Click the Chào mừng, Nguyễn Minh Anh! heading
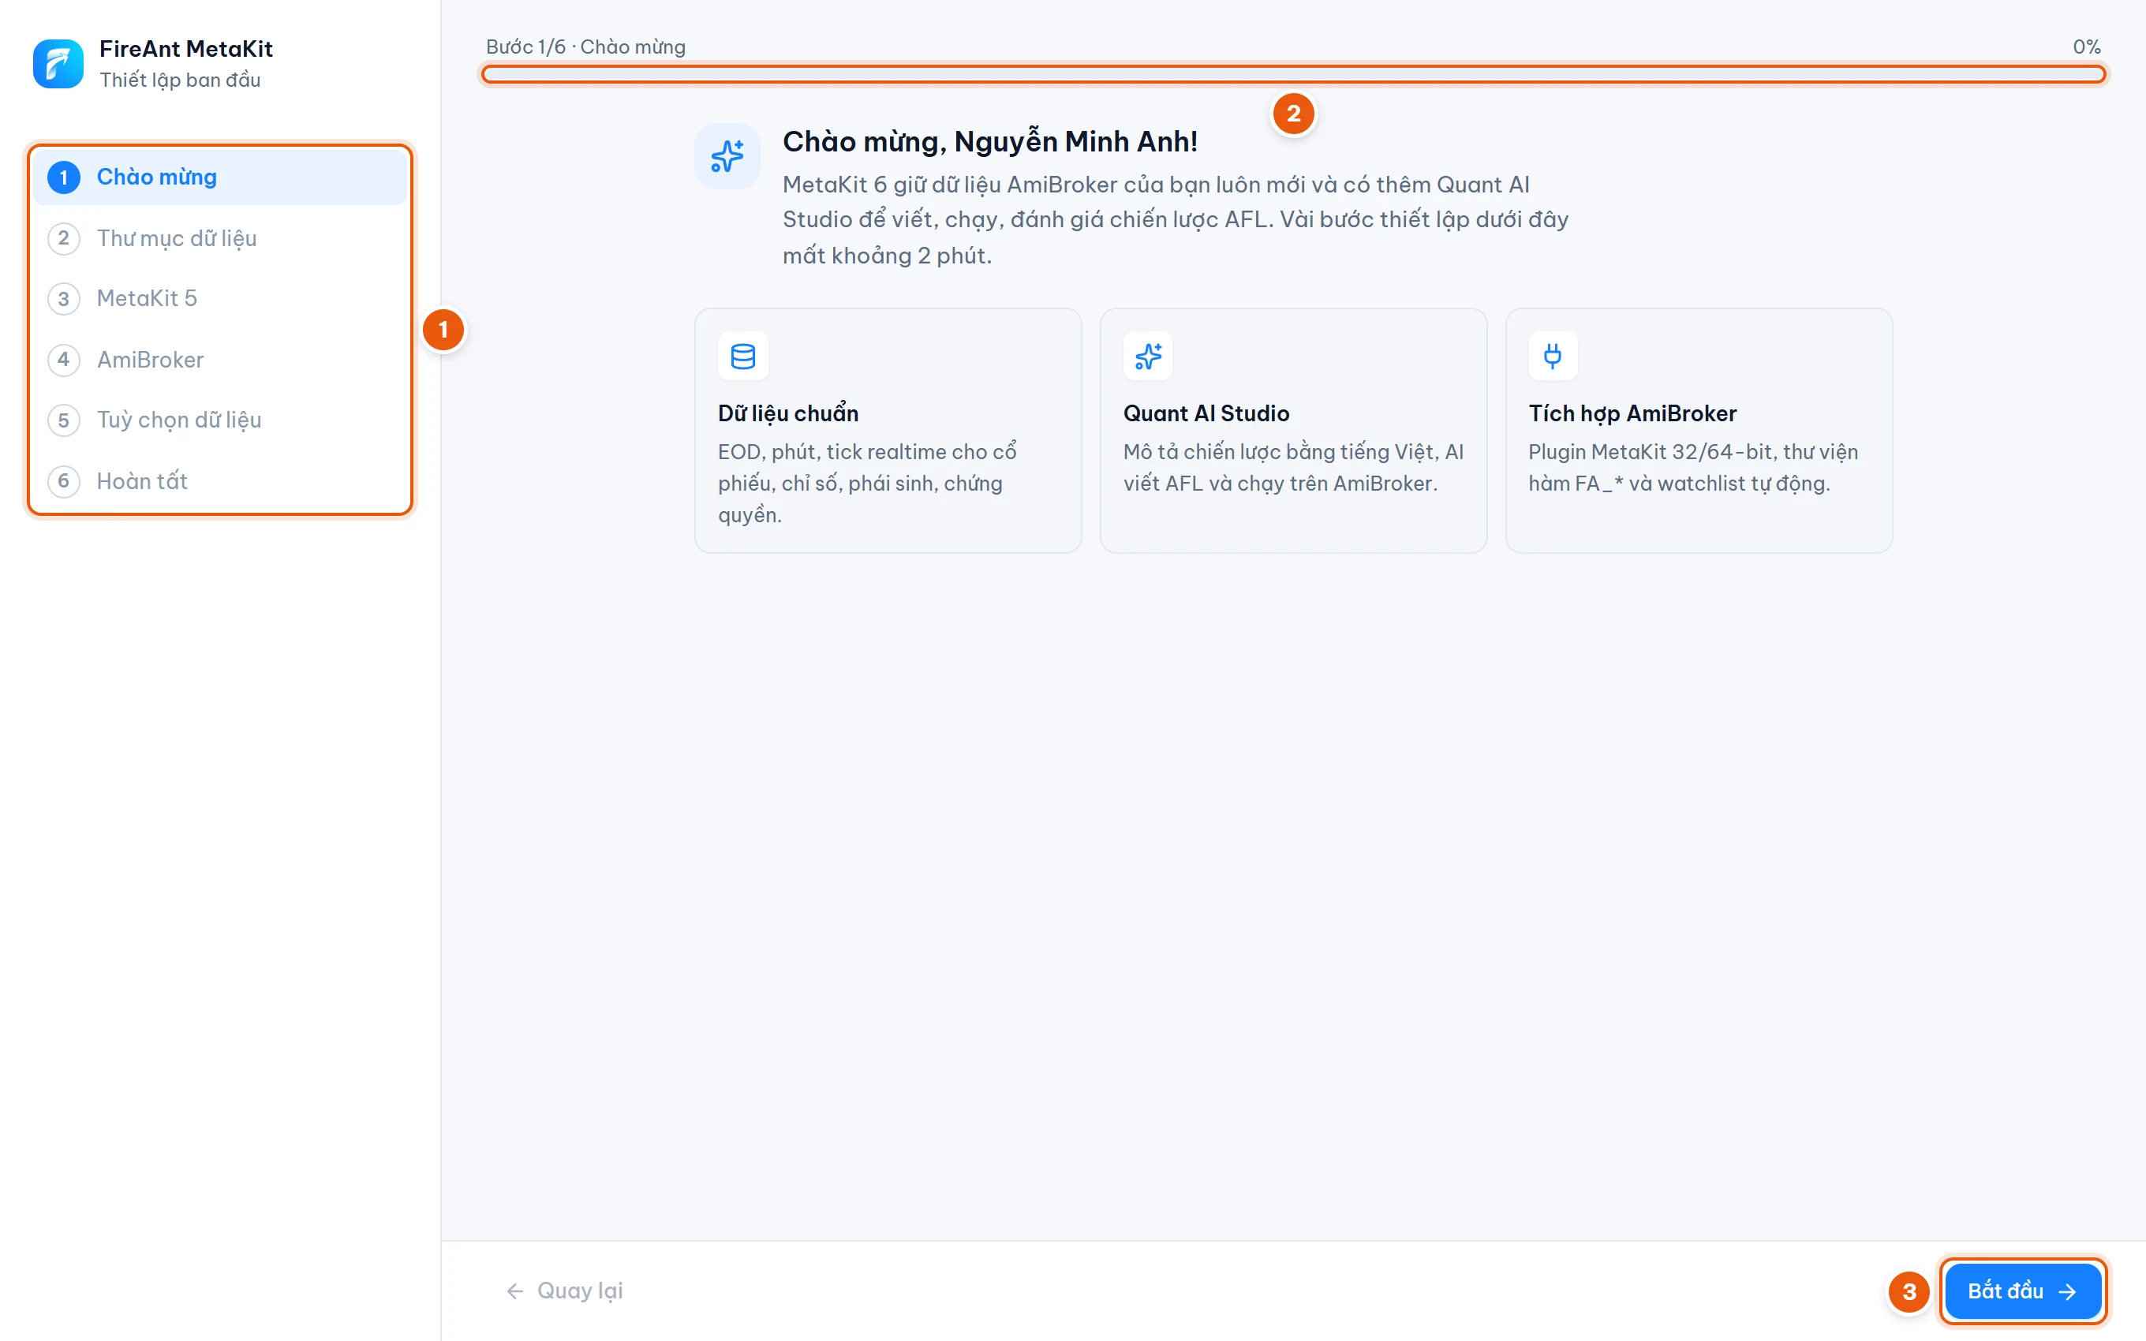 (x=989, y=142)
